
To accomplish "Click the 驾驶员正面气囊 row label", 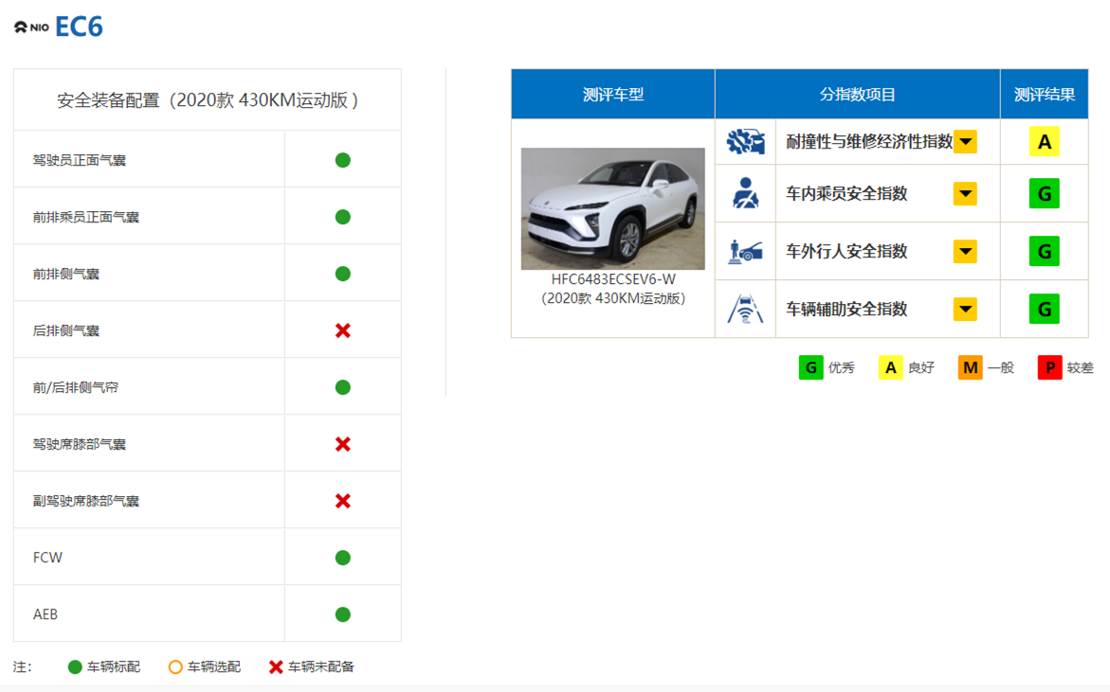I will 80,160.
